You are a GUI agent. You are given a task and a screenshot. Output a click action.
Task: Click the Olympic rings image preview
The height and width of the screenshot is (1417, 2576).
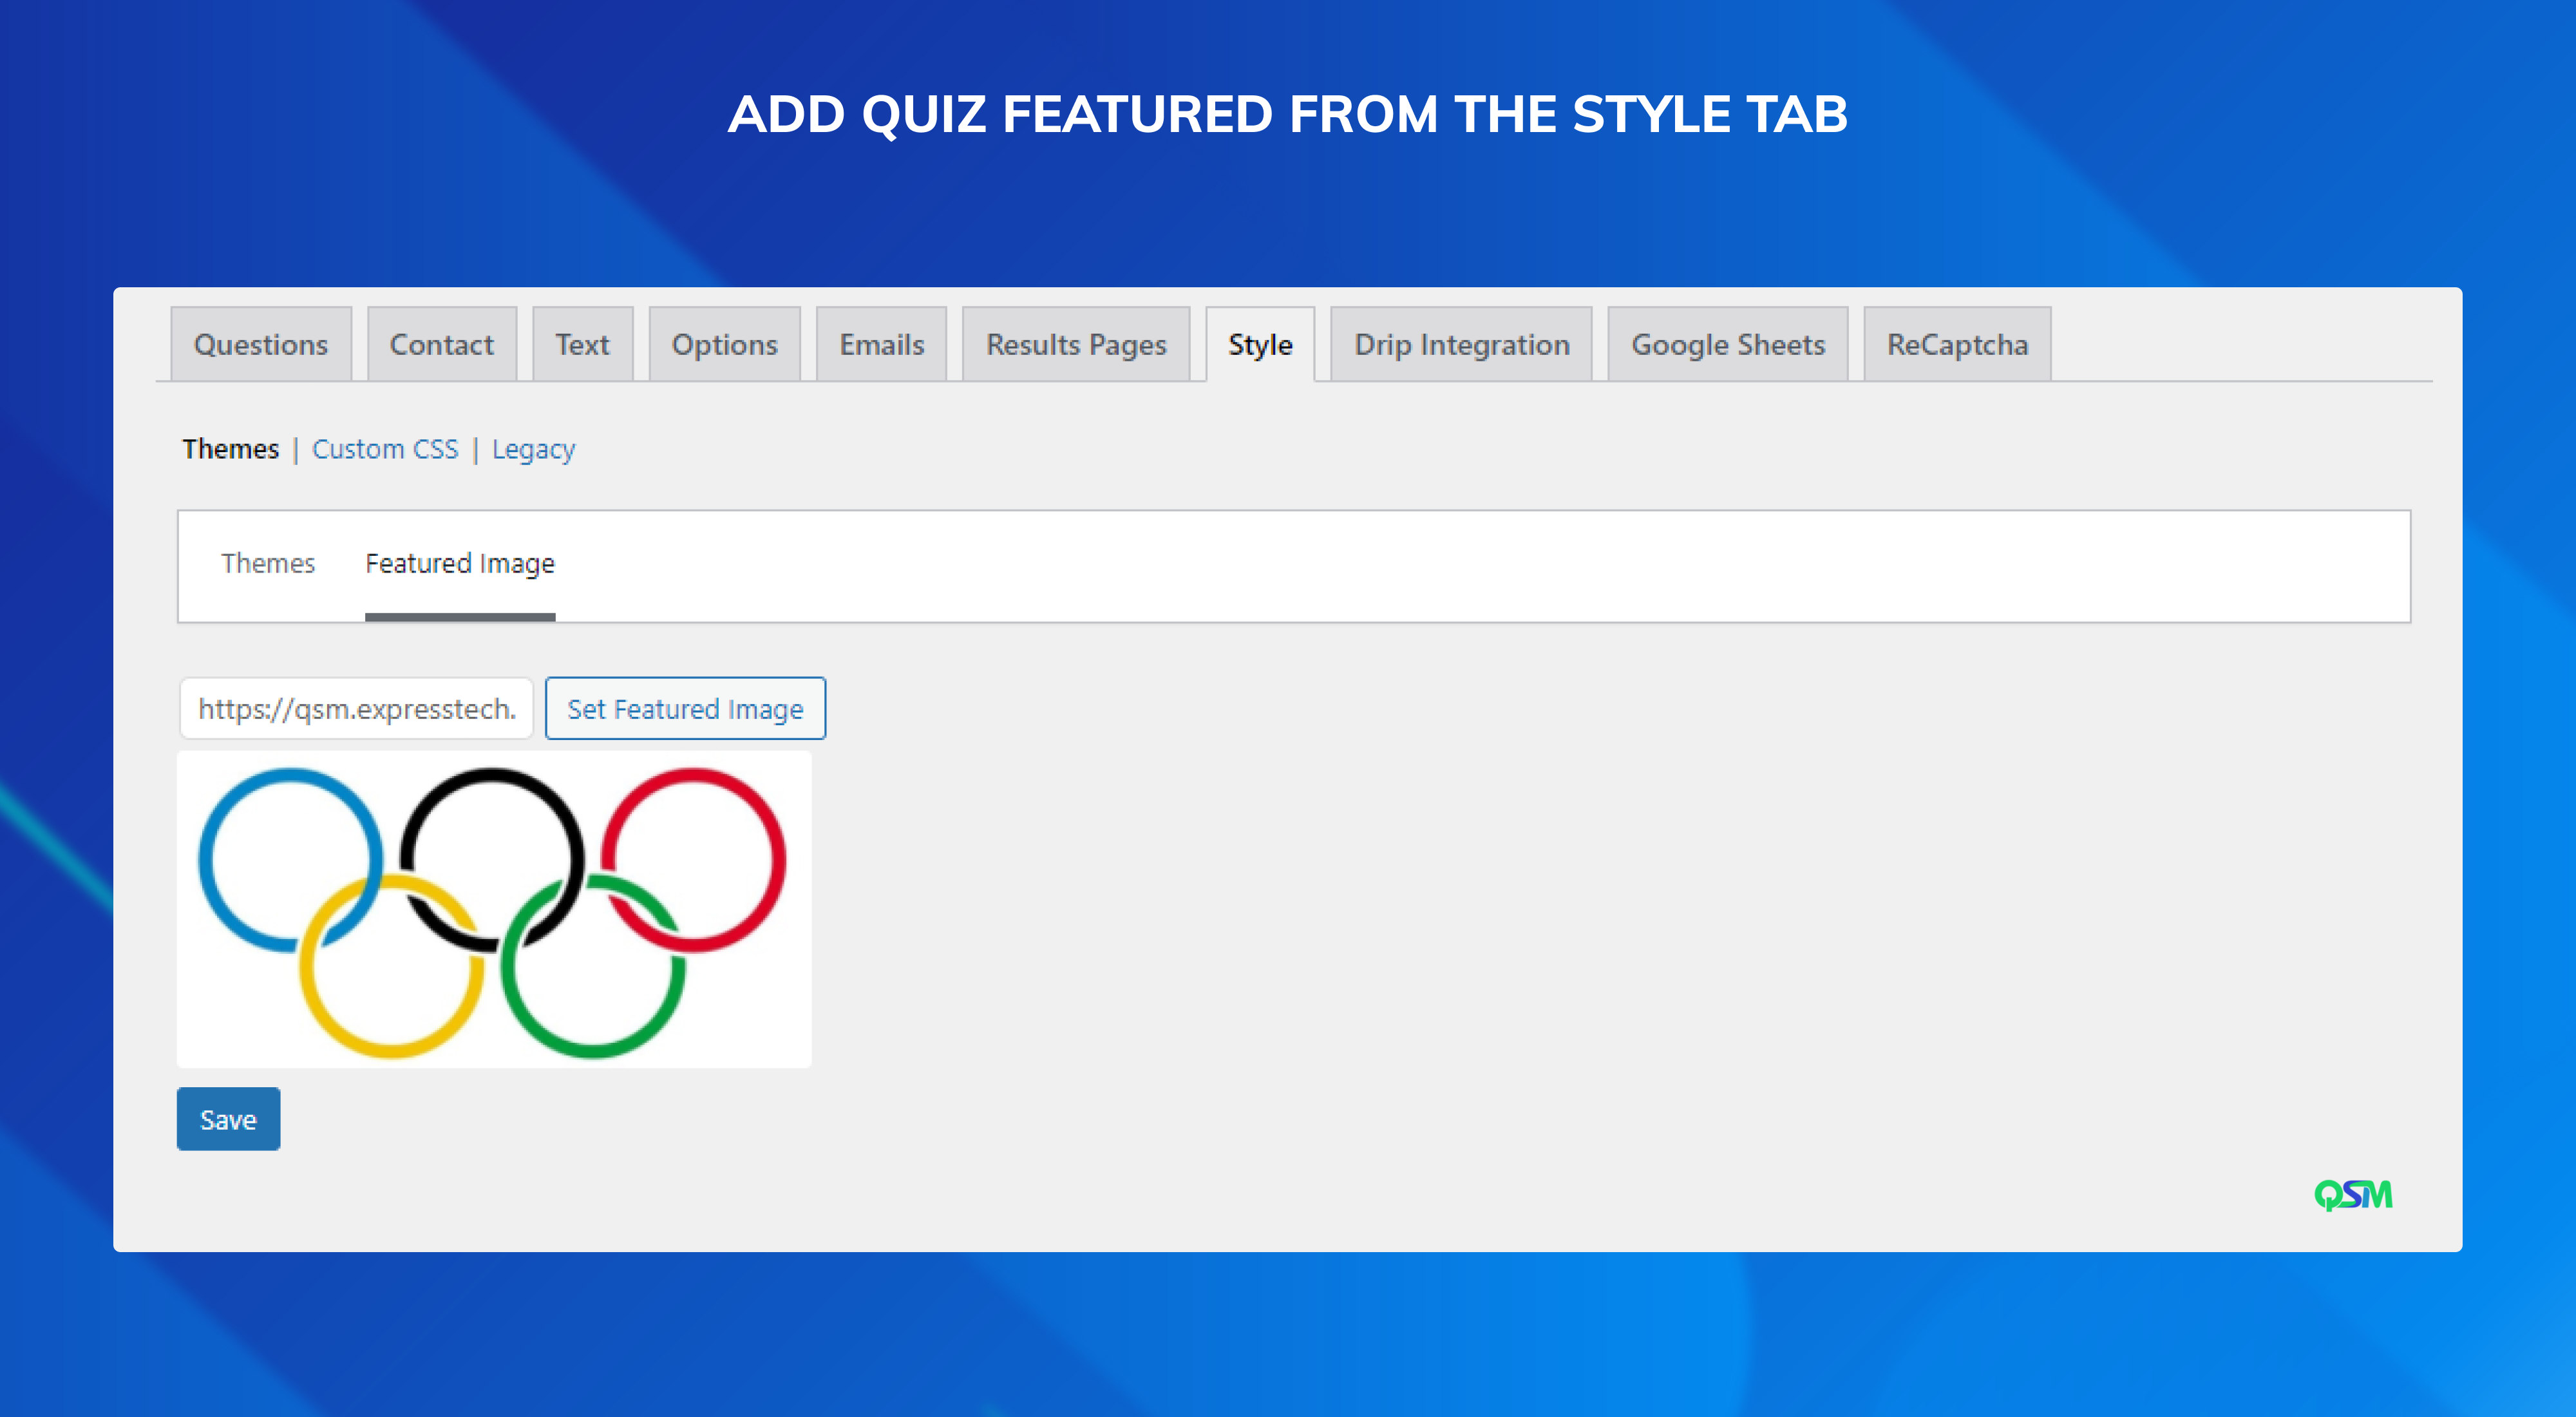coord(494,909)
